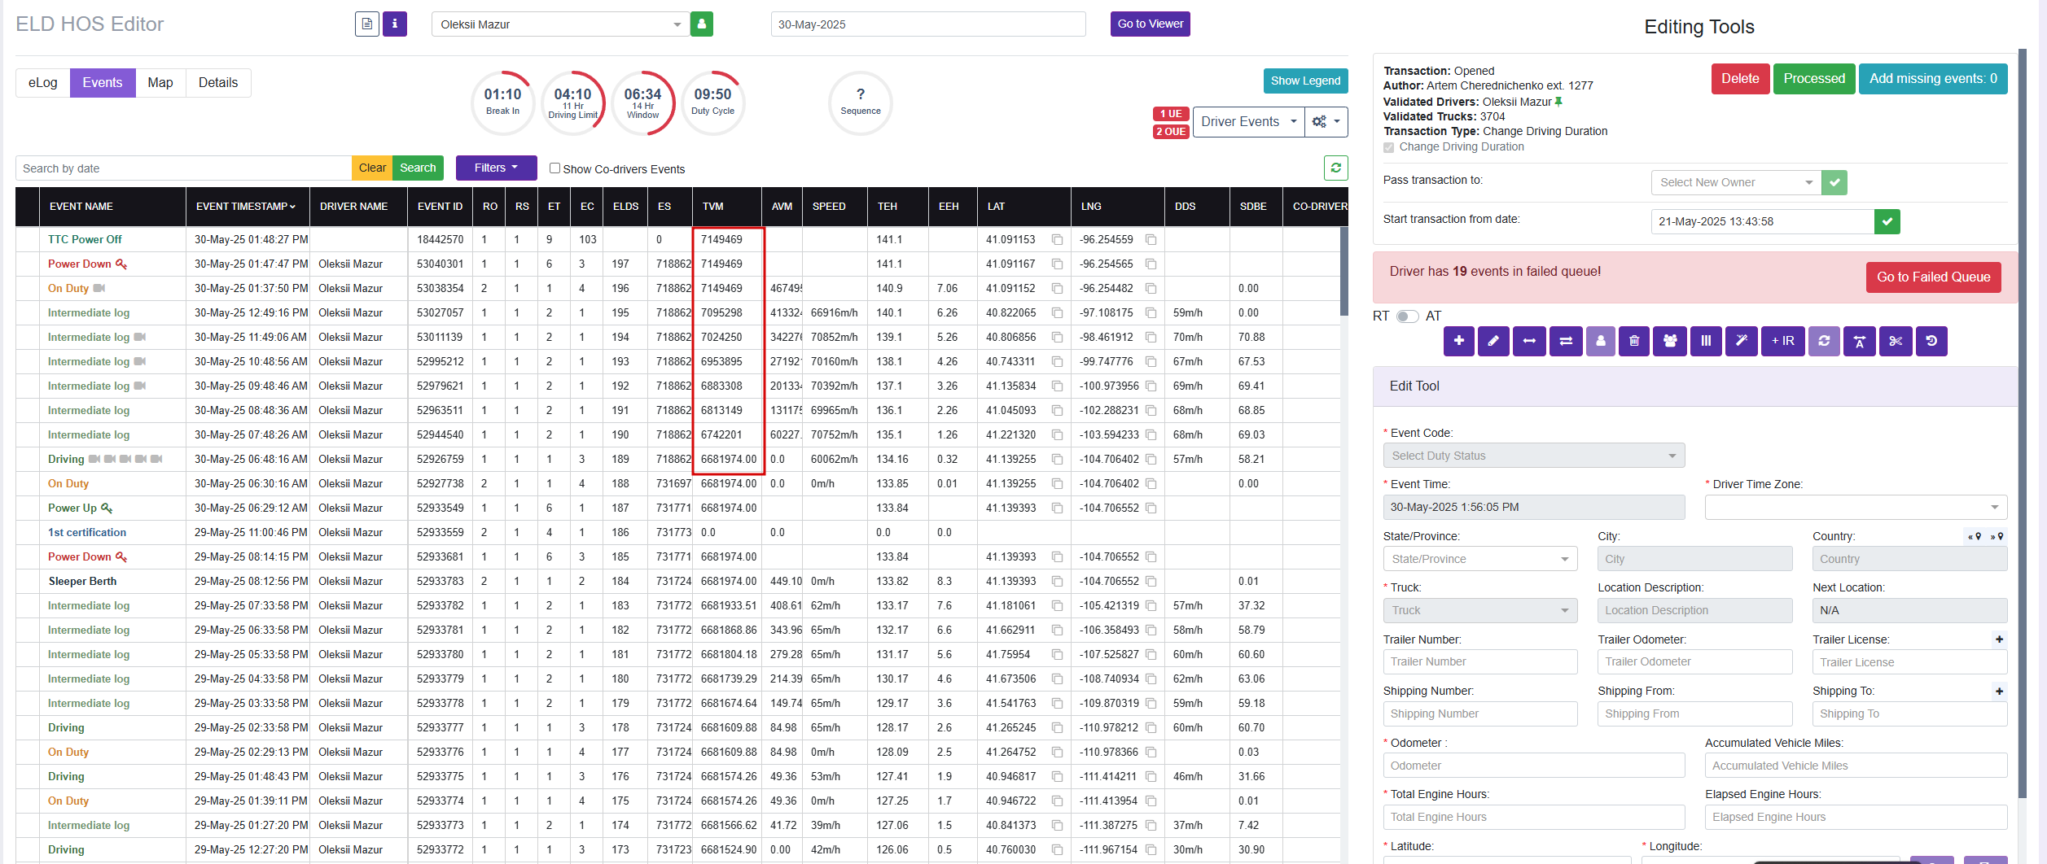
Task: Click the 11 Hr Driving Limit gauge
Action: coord(572,103)
